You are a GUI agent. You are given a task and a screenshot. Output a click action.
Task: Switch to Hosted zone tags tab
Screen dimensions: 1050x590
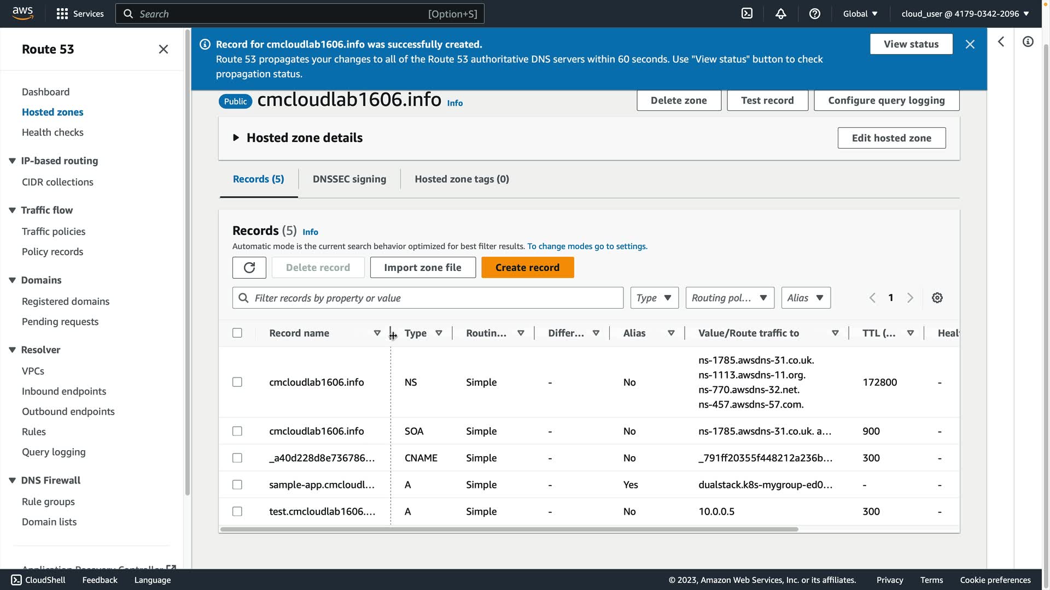coord(462,179)
